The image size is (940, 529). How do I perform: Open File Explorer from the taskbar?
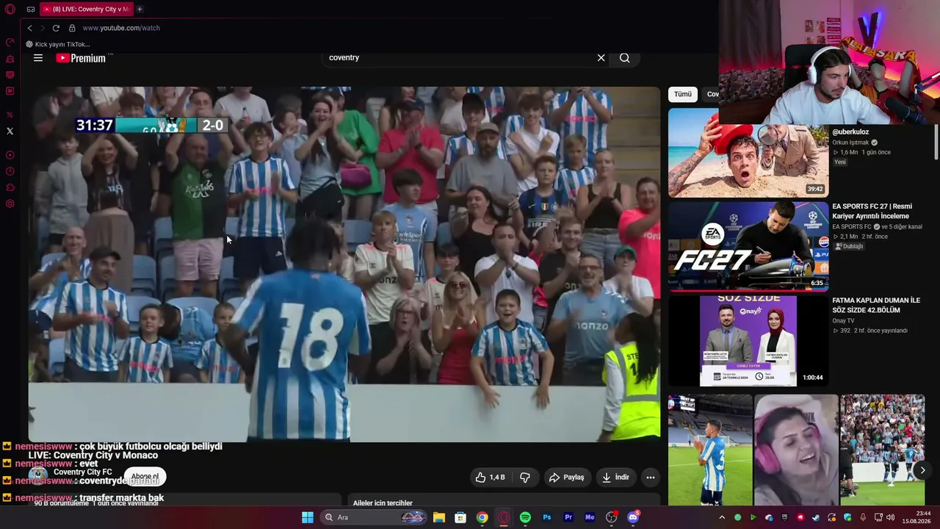click(x=438, y=517)
